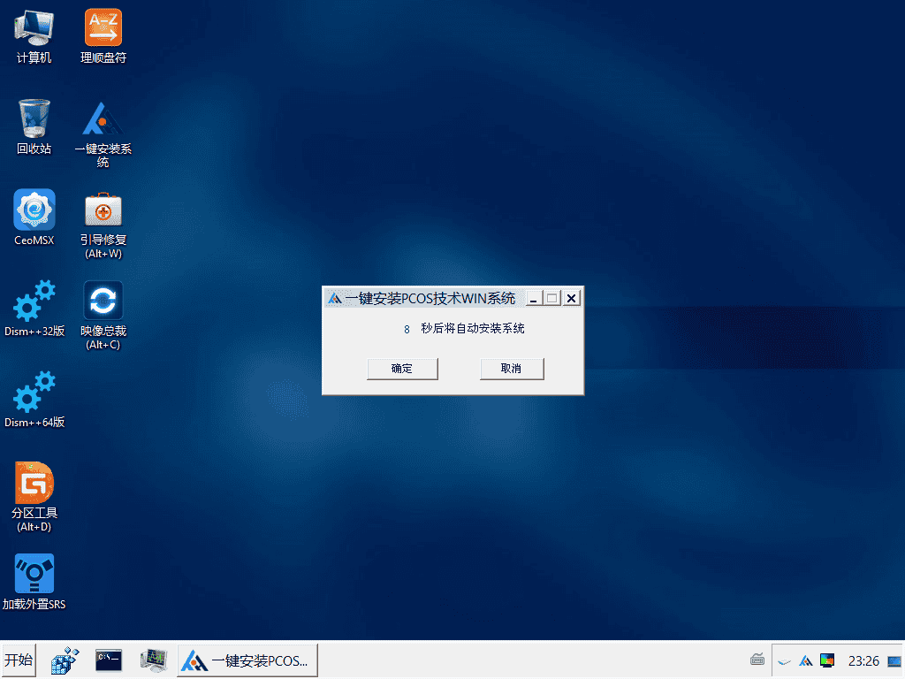Open the Dism++32版 shortcut
Screen dimensions: 905x679
pyautogui.click(x=34, y=309)
